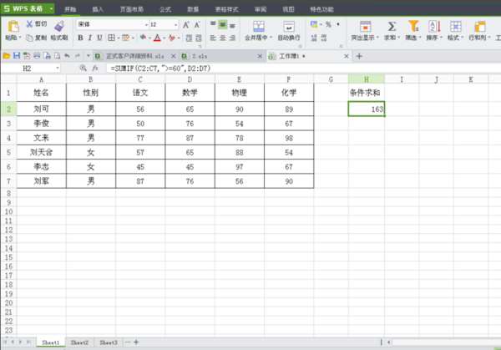The width and height of the screenshot is (501, 350).
Task: Toggle Italic formatting
Action: pos(90,38)
